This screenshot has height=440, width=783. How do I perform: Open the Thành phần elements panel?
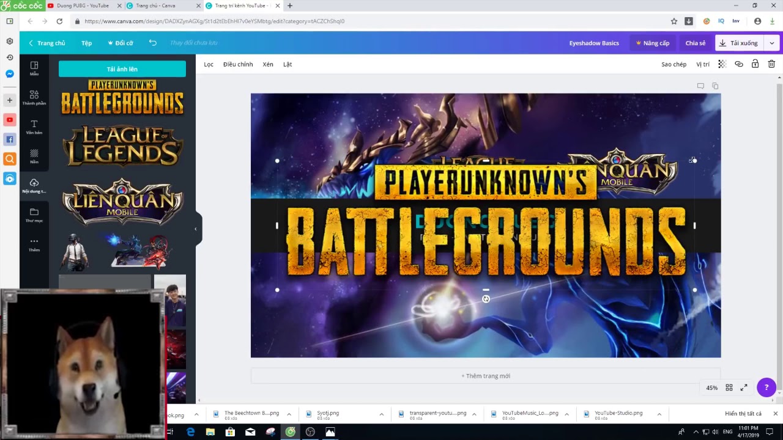tap(34, 97)
